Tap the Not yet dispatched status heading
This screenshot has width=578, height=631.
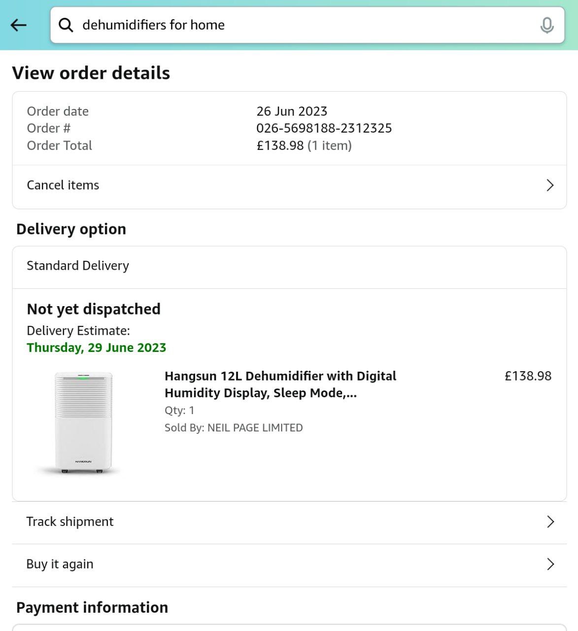tap(94, 309)
